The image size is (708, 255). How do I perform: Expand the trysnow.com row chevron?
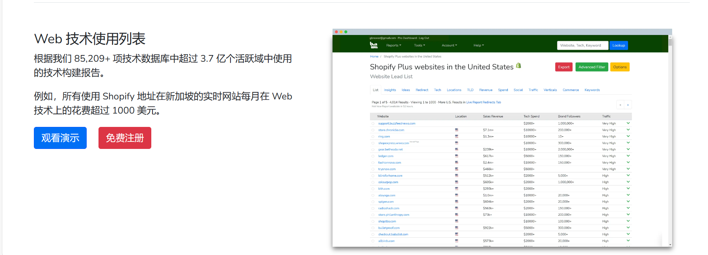628,169
